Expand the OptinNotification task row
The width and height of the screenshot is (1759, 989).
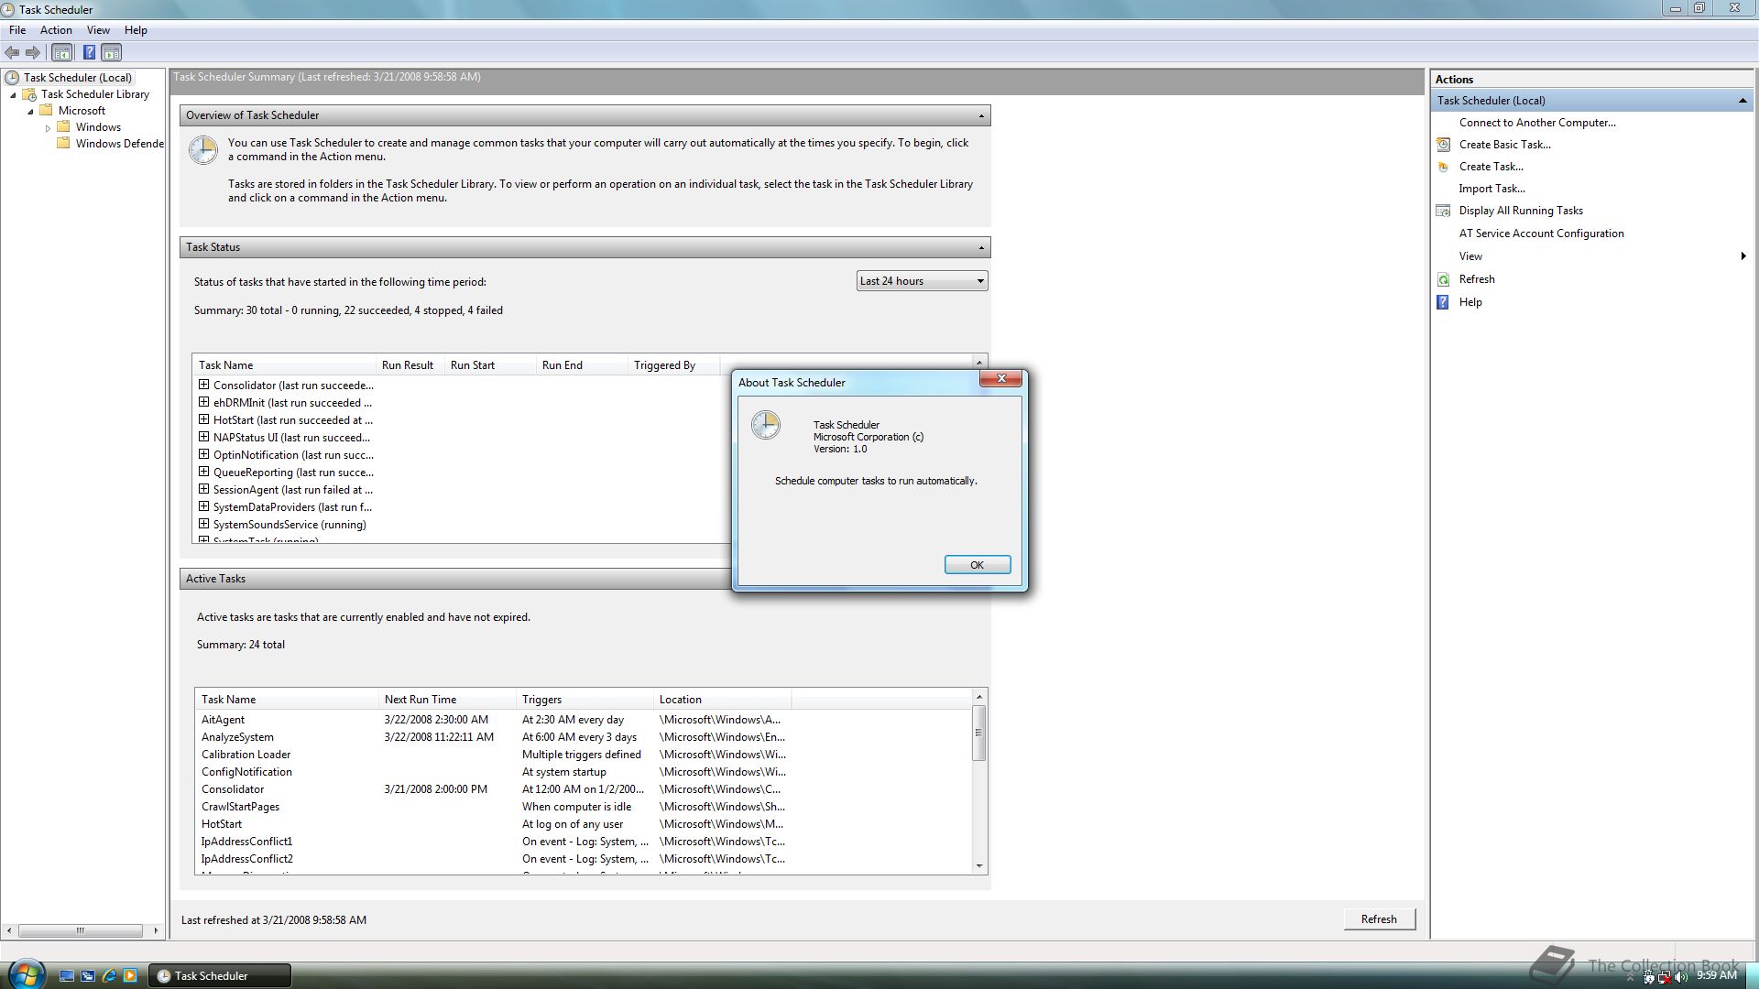(x=203, y=455)
